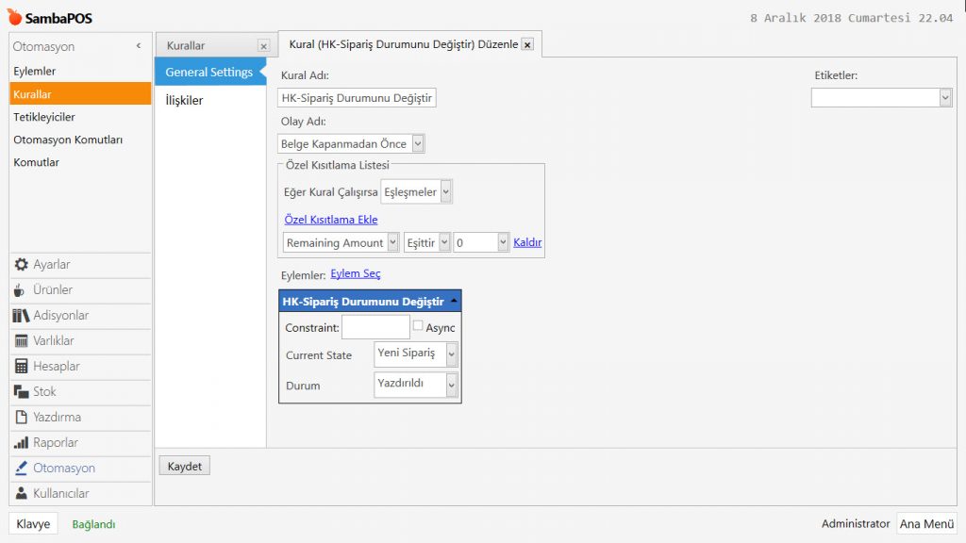Switch to the İlişkiler tab

(184, 101)
